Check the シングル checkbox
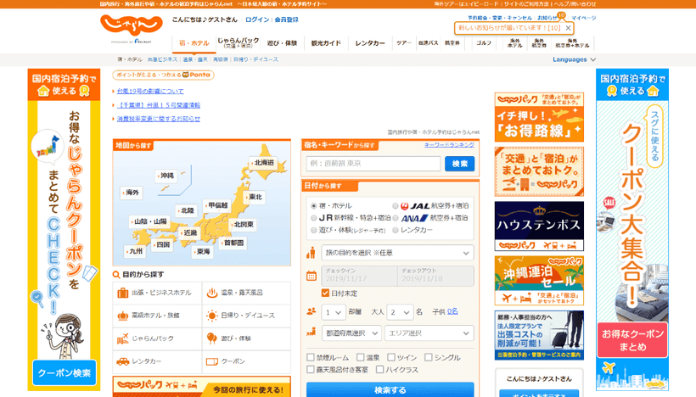Screen dimensions: 696x397 (429, 357)
